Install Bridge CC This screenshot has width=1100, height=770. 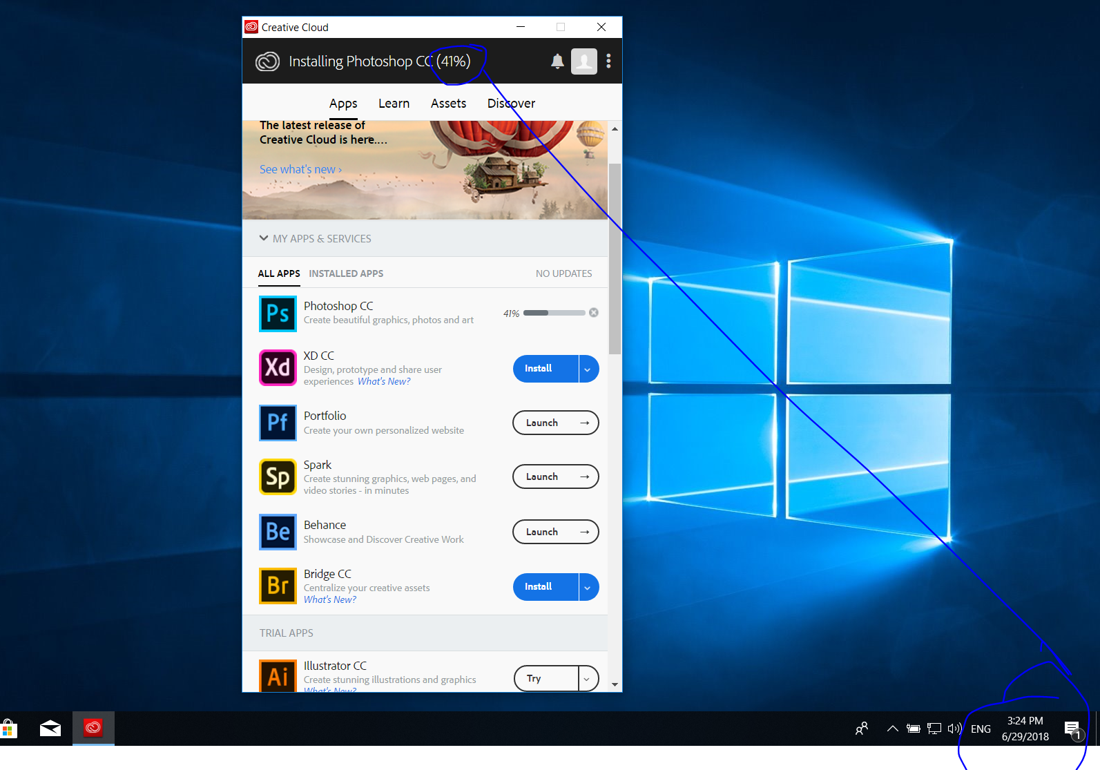point(546,587)
